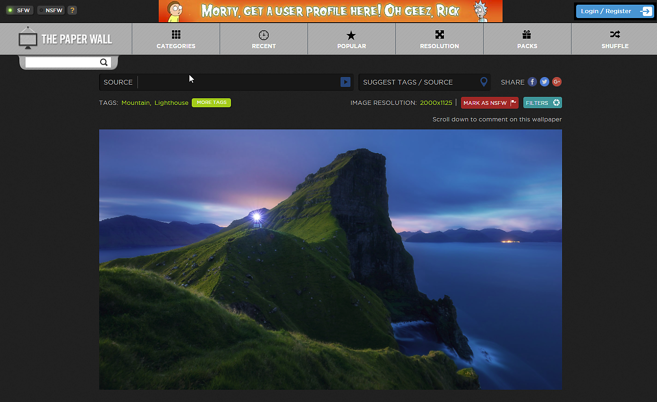The width and height of the screenshot is (657, 402).
Task: Expand the More Tags list
Action: [x=211, y=103]
